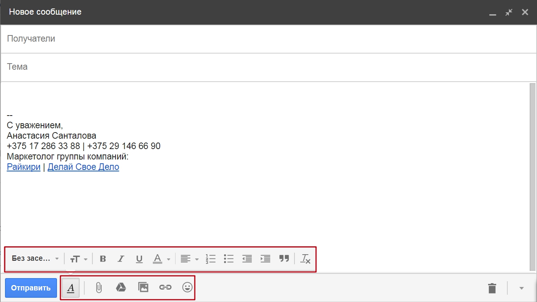Click the insert photo icon
Viewport: 537px width, 302px height.
click(143, 287)
